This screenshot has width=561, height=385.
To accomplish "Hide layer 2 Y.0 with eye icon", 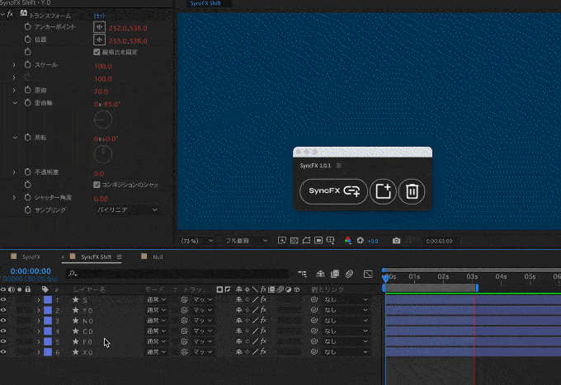I will (x=3, y=310).
